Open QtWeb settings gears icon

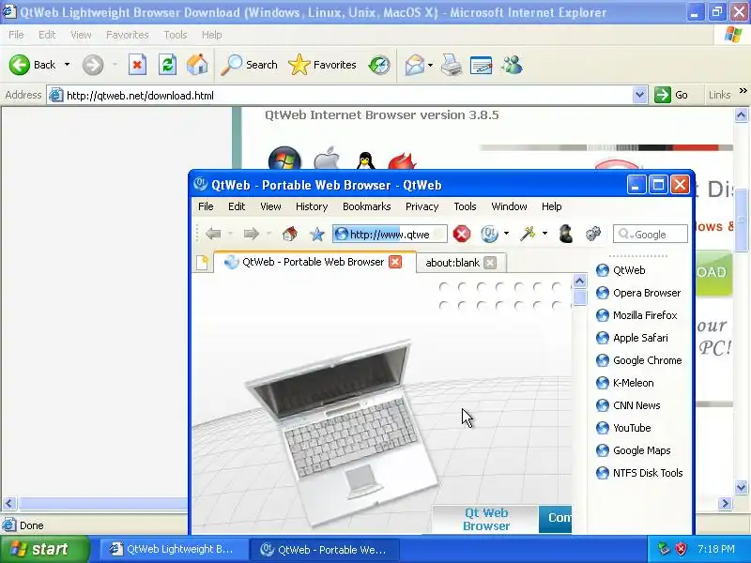pyautogui.click(x=593, y=234)
